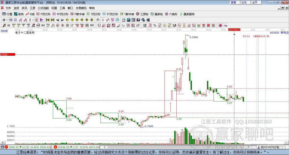Open the 六角形 hexagon tool

(171, 14)
